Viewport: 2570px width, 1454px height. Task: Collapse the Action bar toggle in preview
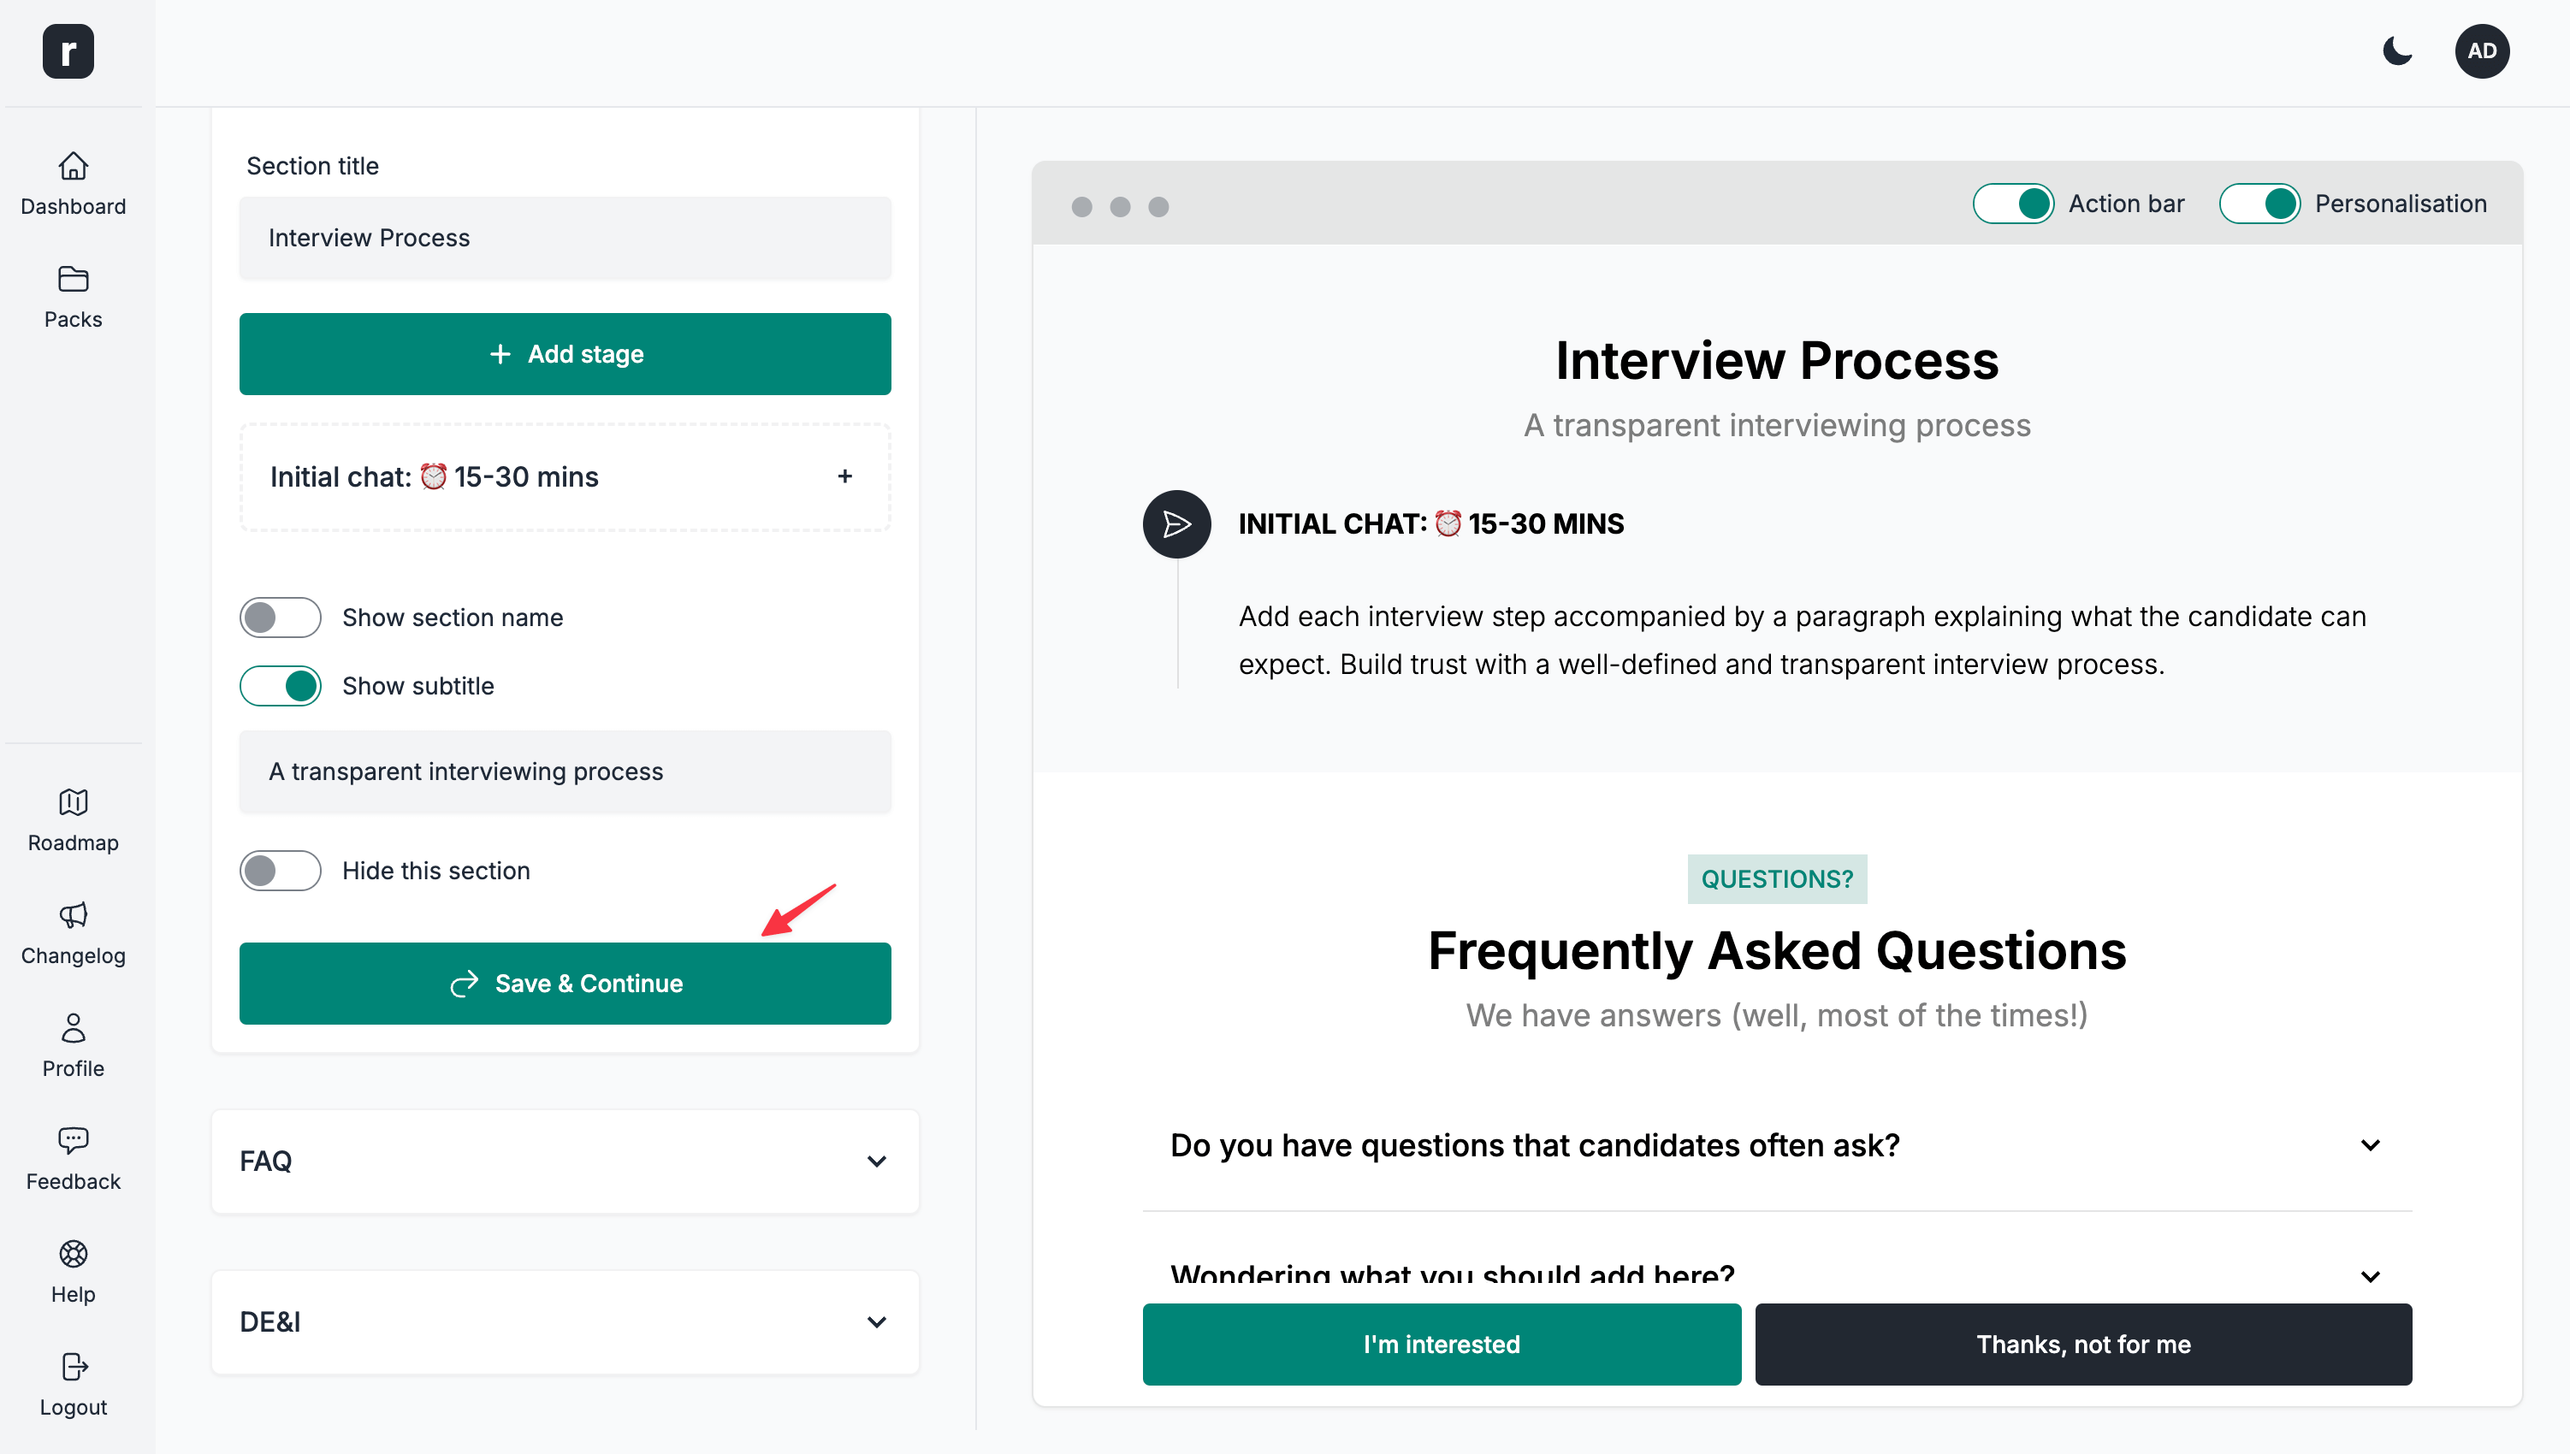pyautogui.click(x=2013, y=203)
